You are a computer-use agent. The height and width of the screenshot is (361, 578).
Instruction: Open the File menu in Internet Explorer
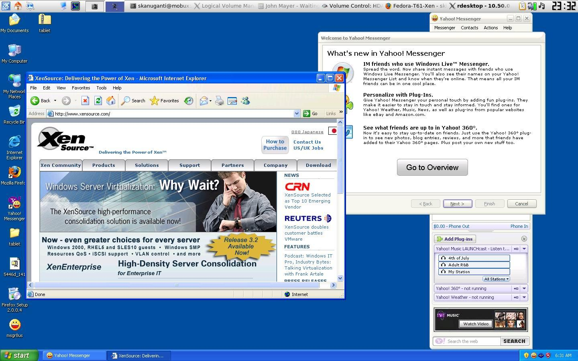tap(33, 88)
